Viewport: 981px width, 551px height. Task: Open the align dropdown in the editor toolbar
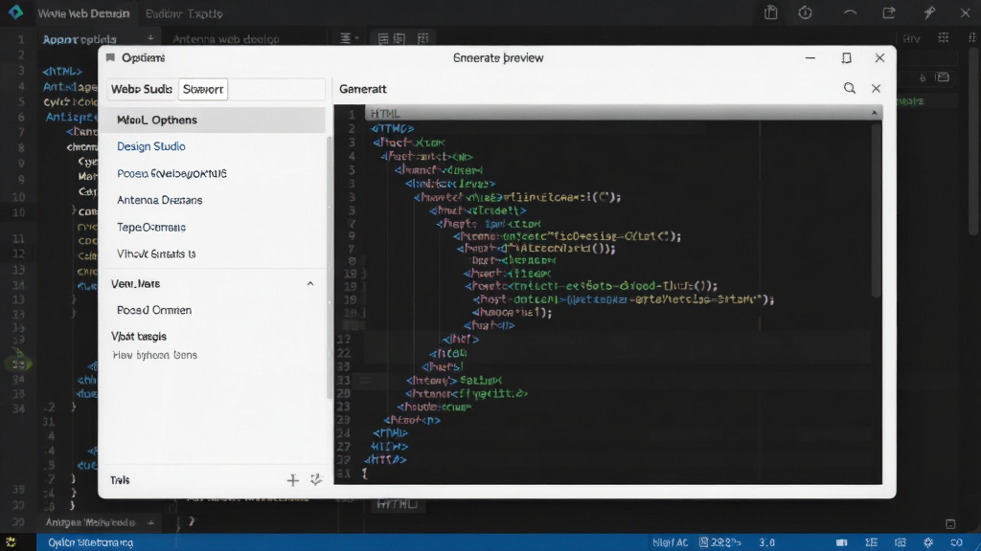tap(349, 38)
